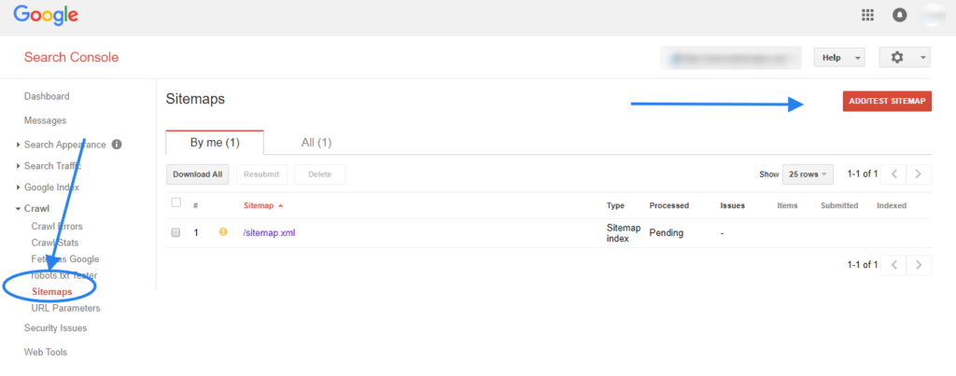
Task: Click the Processed column header
Action: [x=668, y=205]
